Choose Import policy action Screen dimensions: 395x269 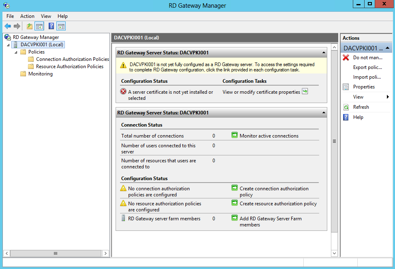click(367, 77)
